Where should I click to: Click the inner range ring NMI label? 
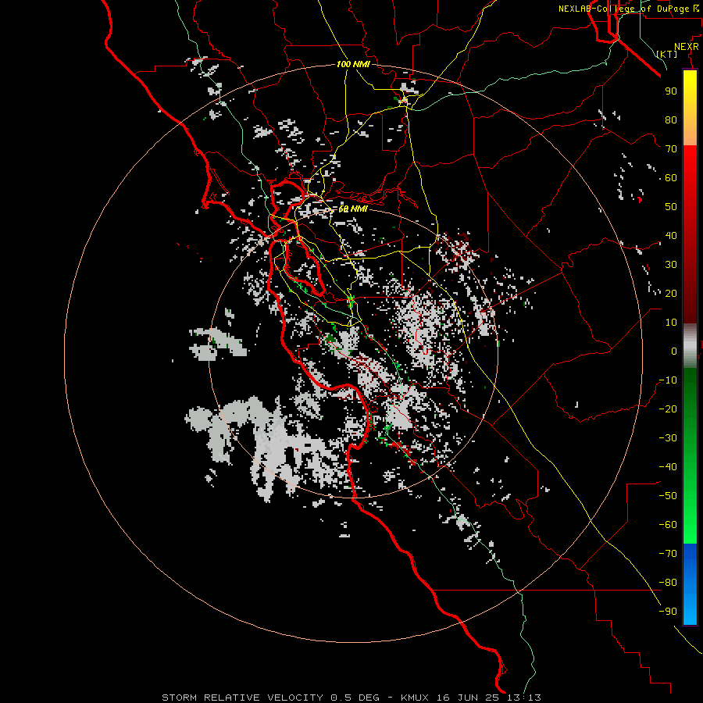[x=353, y=209]
